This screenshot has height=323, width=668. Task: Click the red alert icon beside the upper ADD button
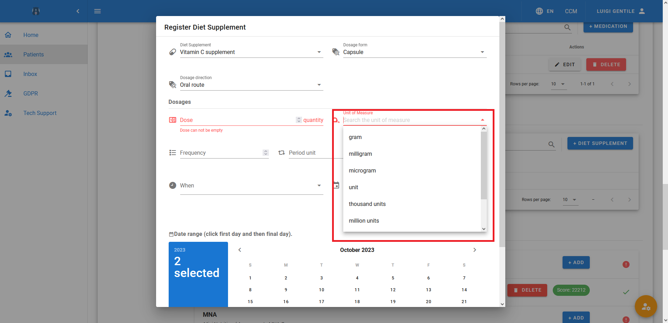click(626, 264)
